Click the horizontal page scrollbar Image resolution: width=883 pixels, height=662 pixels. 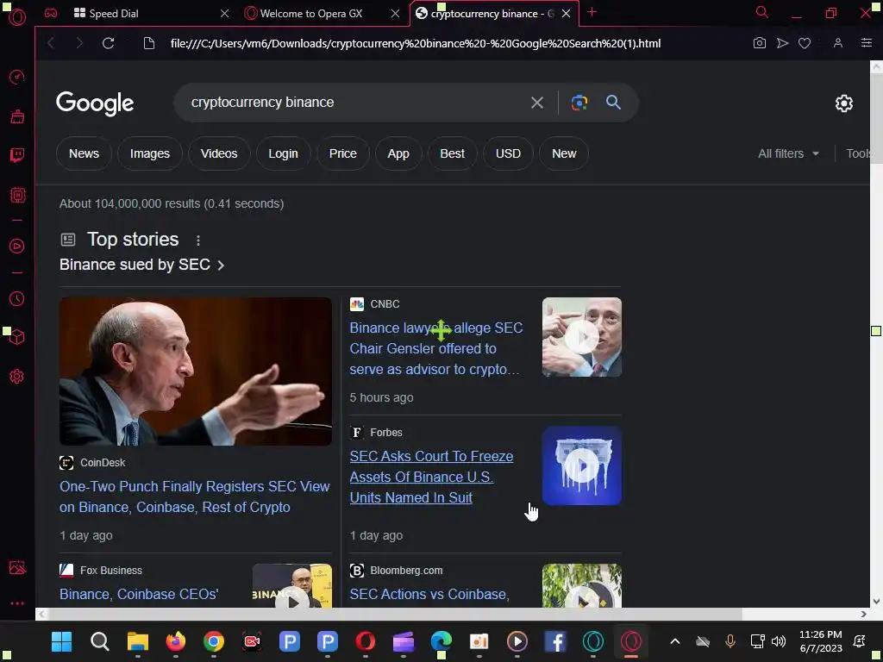(389, 614)
